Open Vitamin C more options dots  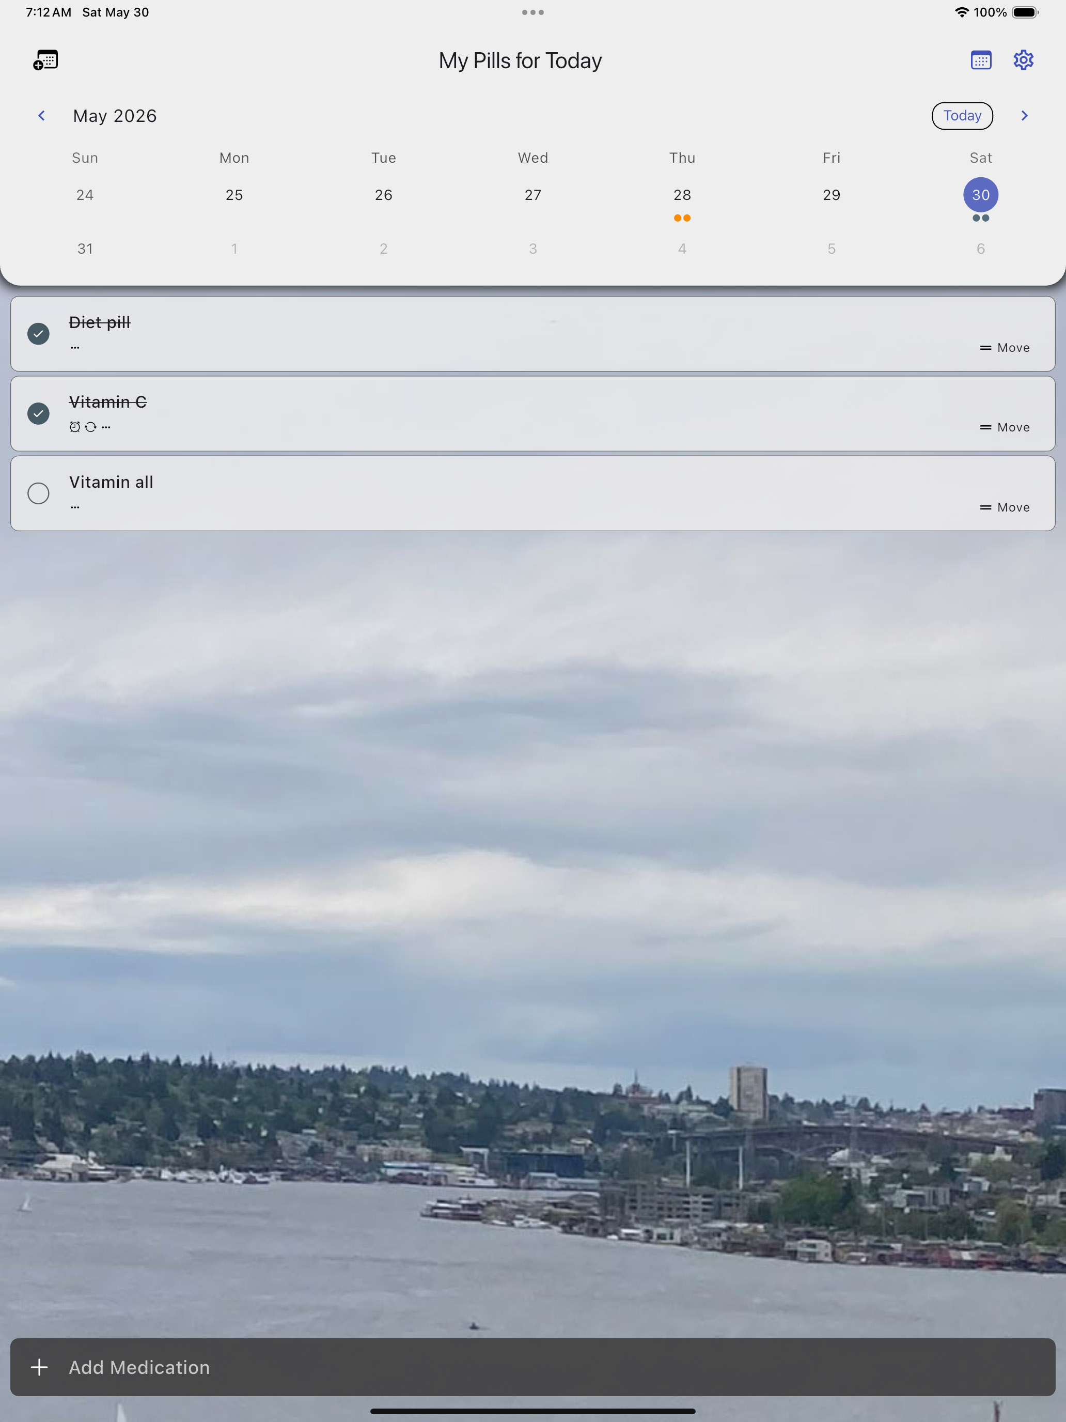coord(106,427)
